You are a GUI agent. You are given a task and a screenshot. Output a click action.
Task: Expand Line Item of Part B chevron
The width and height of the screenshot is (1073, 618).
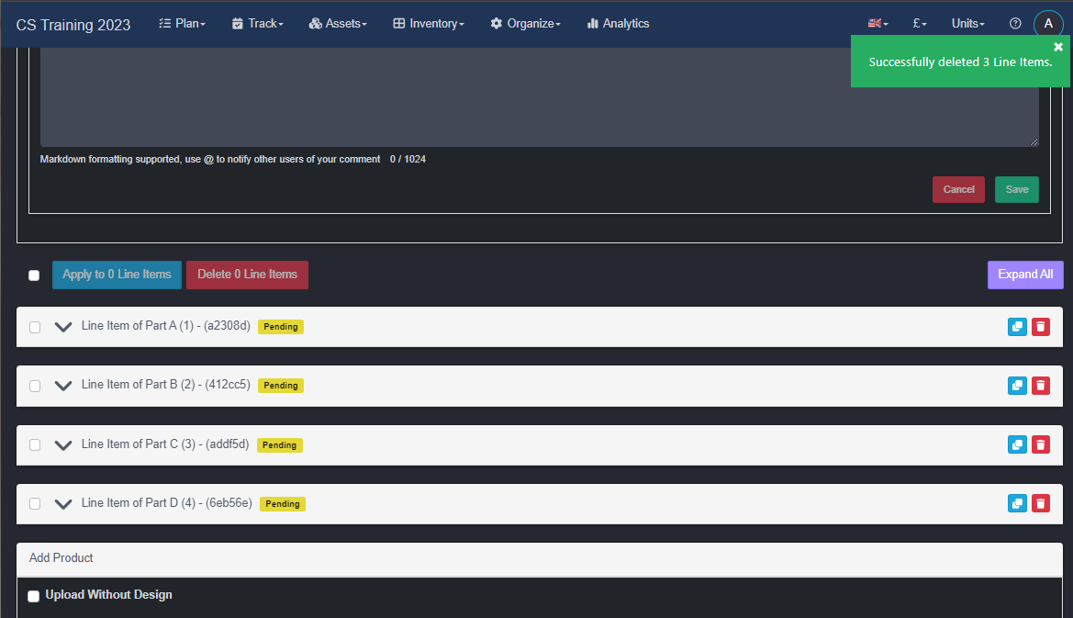click(x=63, y=386)
